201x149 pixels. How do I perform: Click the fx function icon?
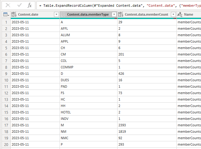point(29,6)
